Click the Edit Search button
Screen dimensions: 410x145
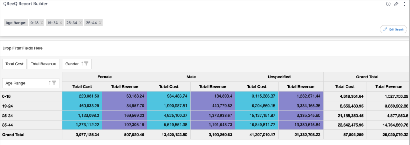[393, 29]
